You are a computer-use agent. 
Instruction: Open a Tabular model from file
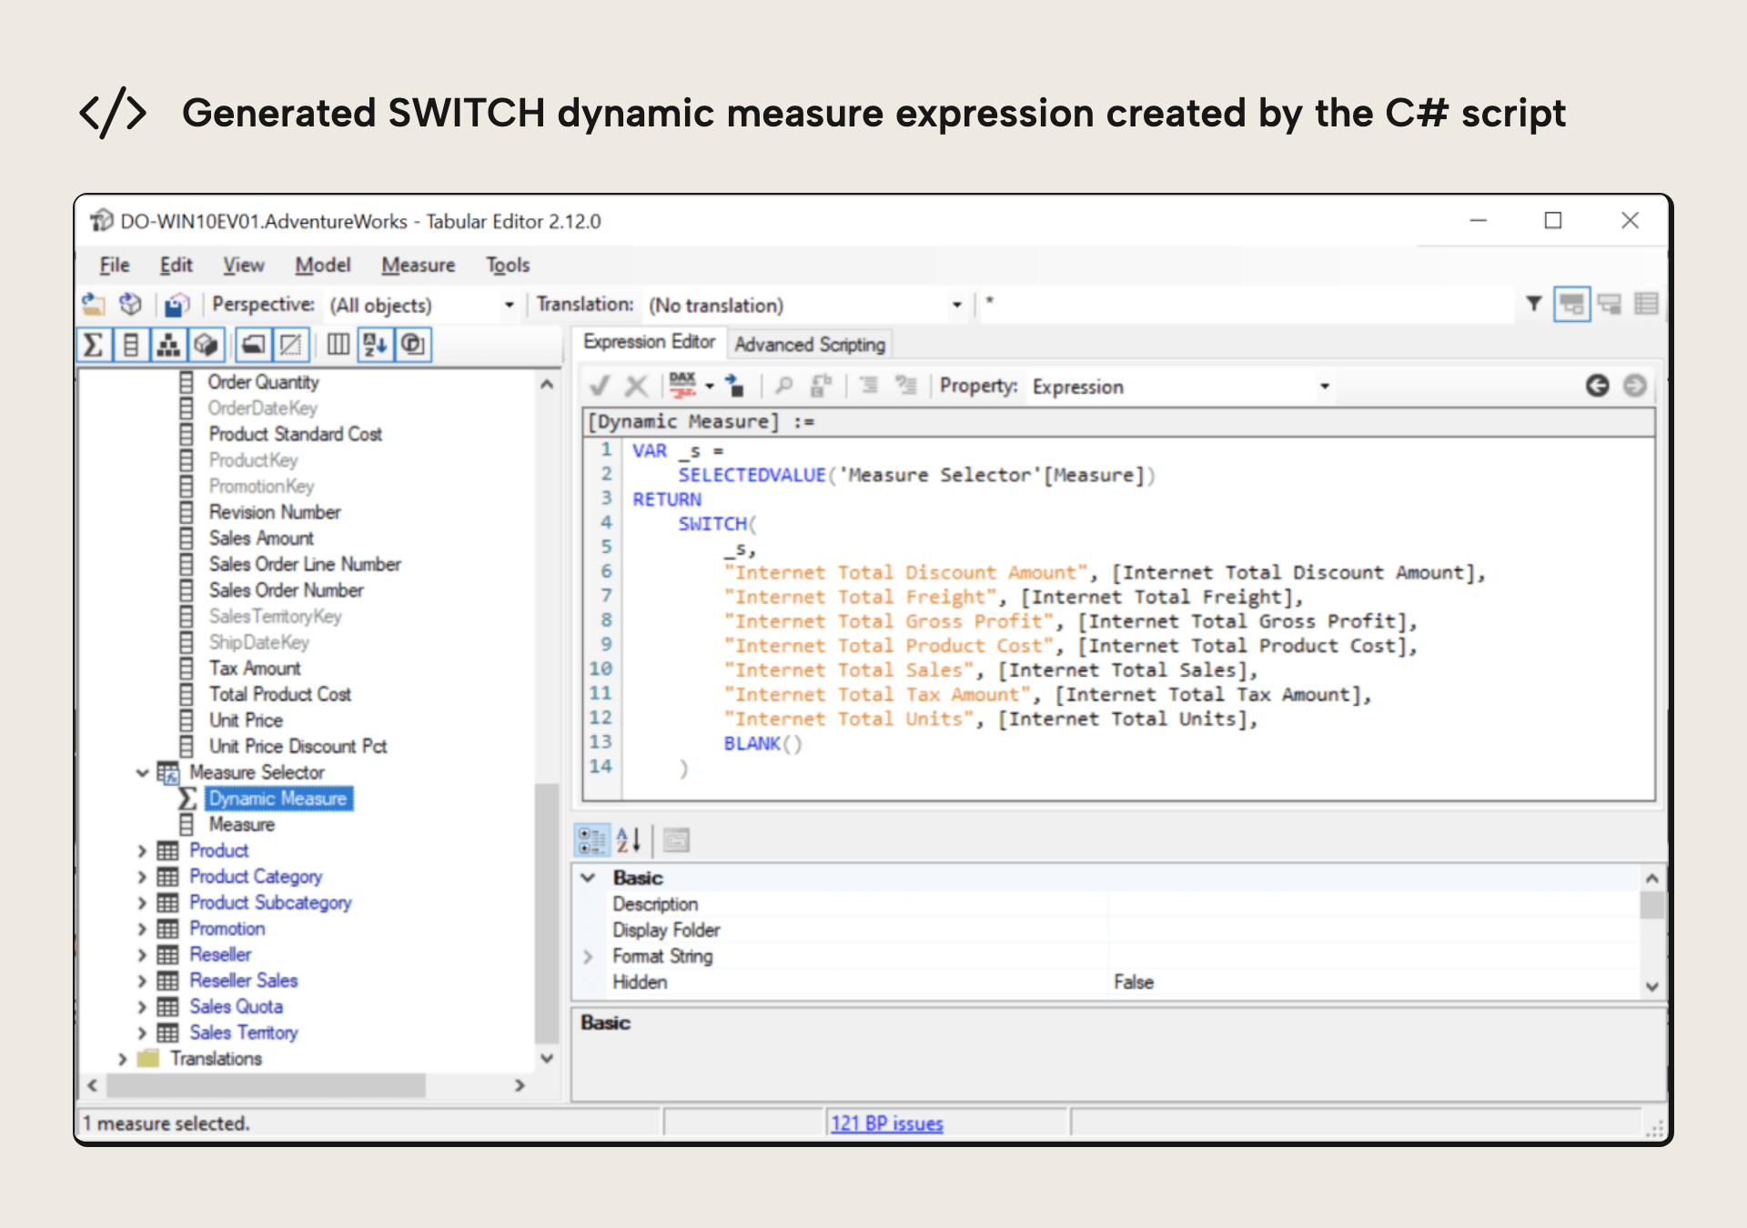click(x=94, y=304)
